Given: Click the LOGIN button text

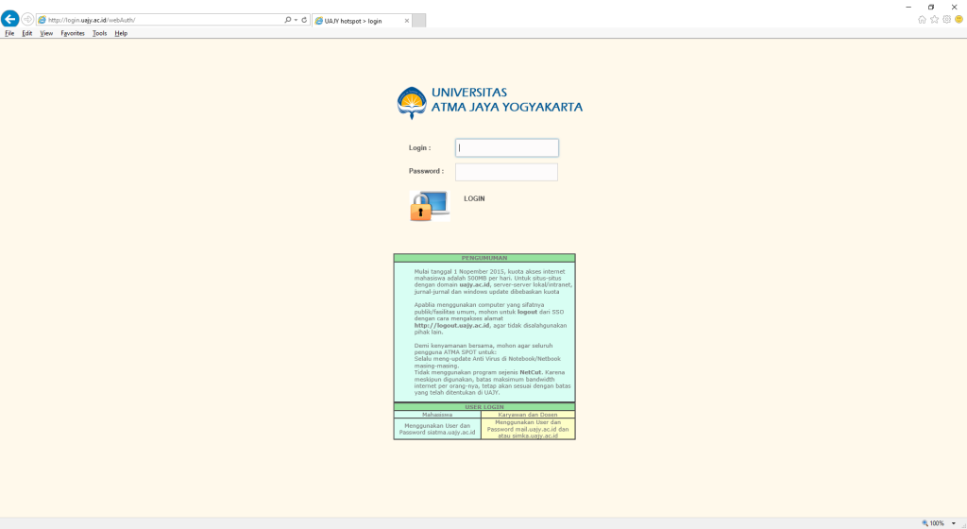Looking at the screenshot, I should point(474,198).
